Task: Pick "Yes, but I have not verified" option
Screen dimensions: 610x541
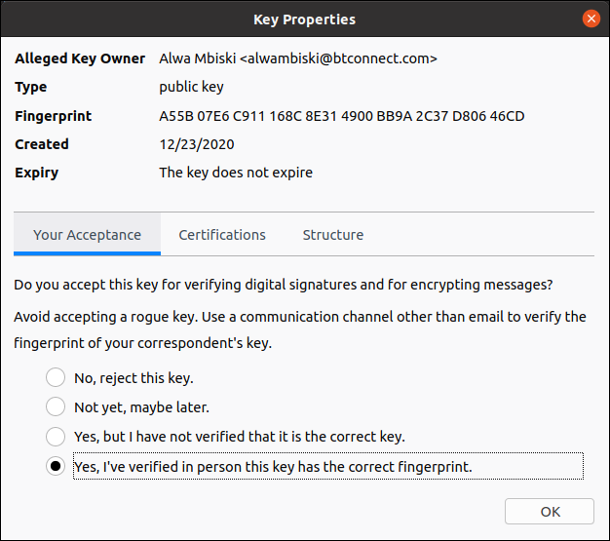Action: (x=56, y=437)
